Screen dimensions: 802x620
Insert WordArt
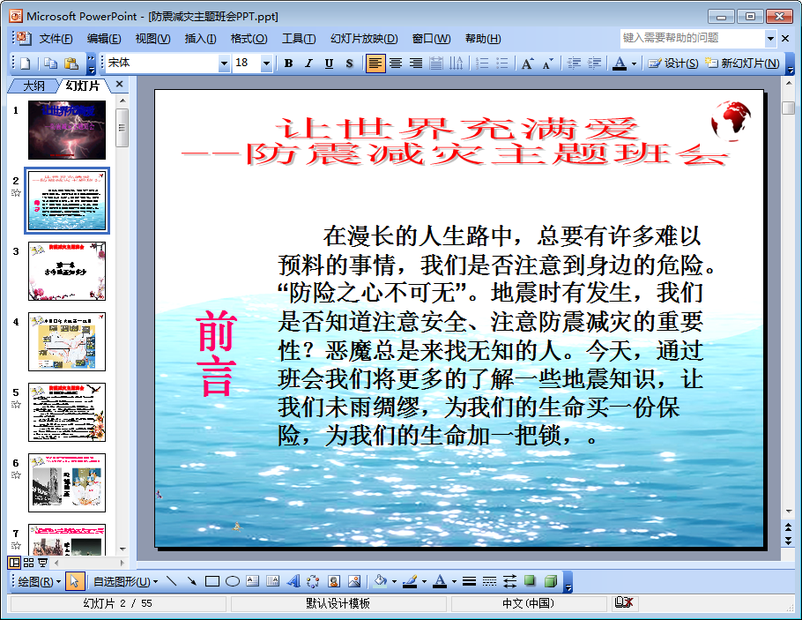click(293, 581)
